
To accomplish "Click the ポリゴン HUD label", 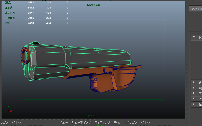I will [10, 13].
